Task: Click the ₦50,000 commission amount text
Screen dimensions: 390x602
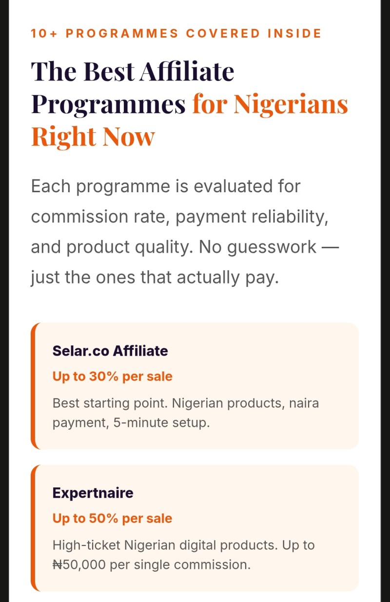Action: [x=79, y=564]
